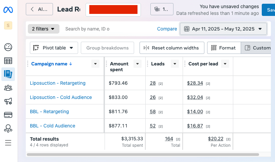
Task: Open the Audiences people icon
Action: [x=8, y=88]
